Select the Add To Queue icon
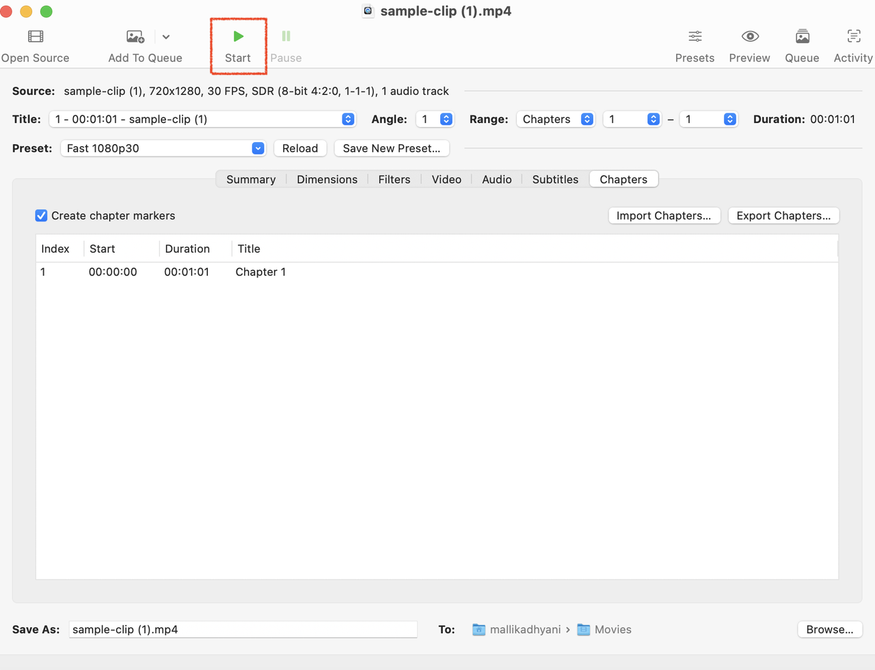This screenshot has width=875, height=670. 134,36
